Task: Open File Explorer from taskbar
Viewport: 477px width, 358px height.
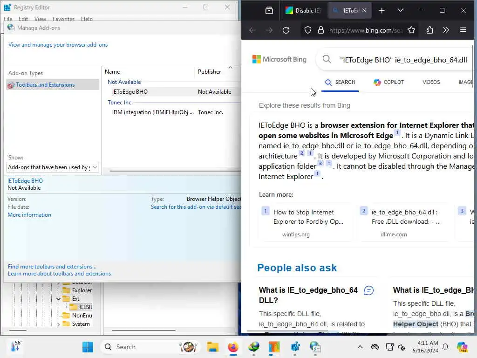Action: pos(212,347)
